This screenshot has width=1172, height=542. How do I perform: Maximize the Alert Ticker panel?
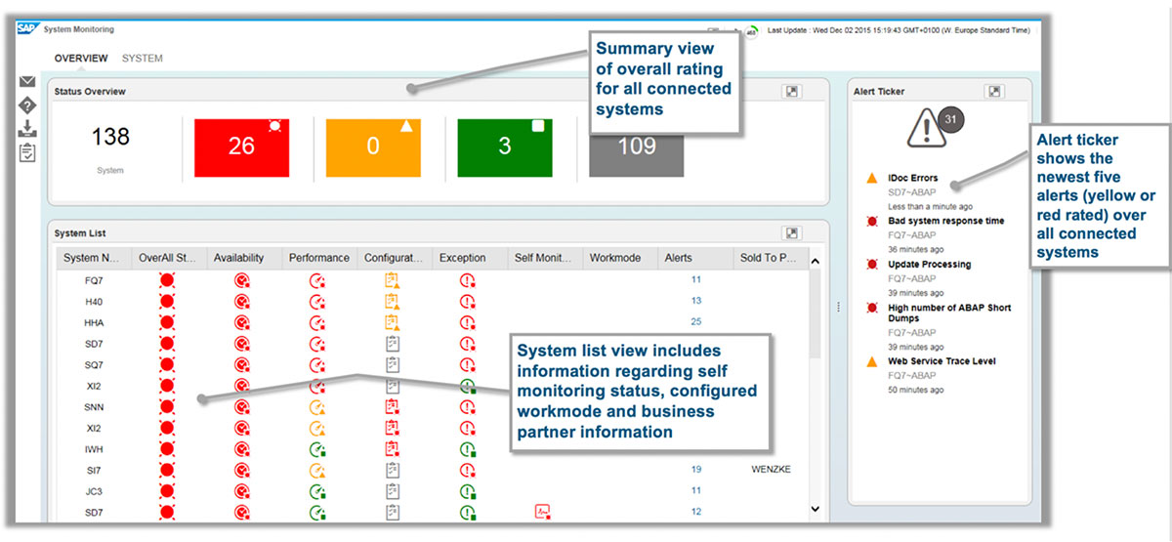click(x=994, y=91)
